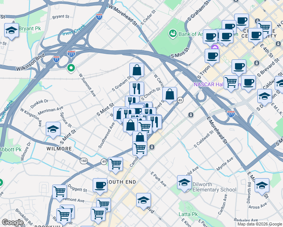Open the school marker near S Davidson St
283x227 pixels.
tap(264, 97)
